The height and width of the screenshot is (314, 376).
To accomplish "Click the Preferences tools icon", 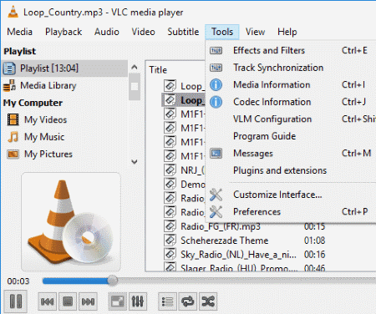I will tap(216, 212).
